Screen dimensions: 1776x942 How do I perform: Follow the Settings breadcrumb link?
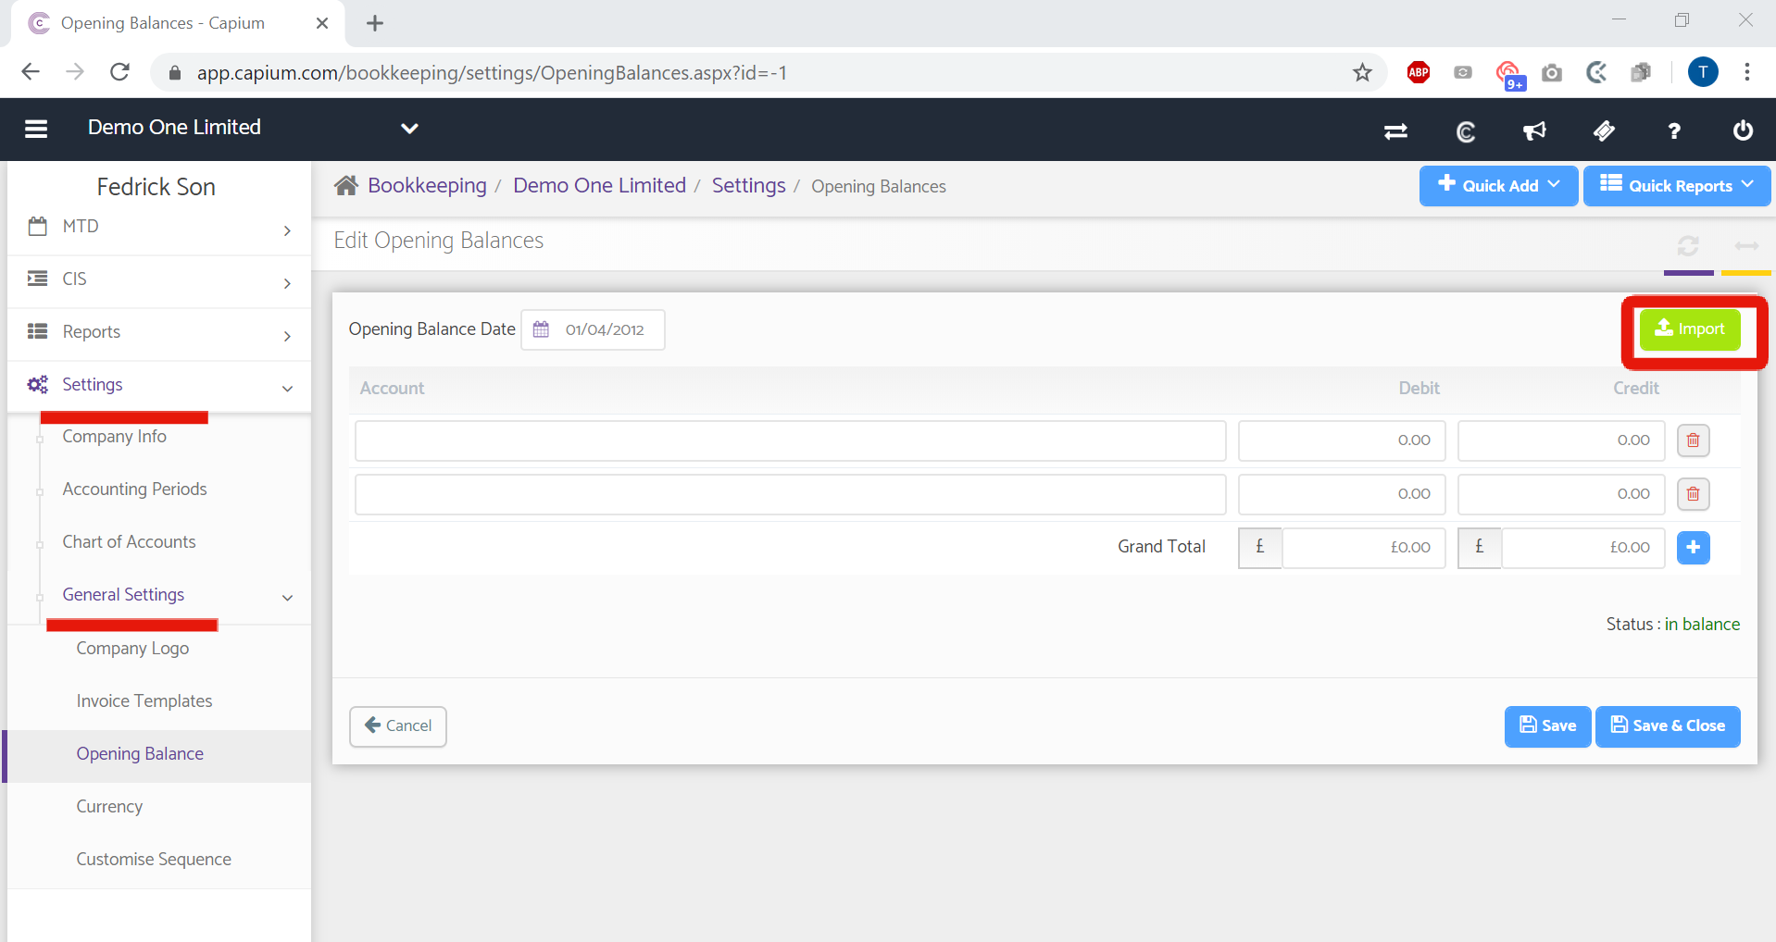(748, 186)
